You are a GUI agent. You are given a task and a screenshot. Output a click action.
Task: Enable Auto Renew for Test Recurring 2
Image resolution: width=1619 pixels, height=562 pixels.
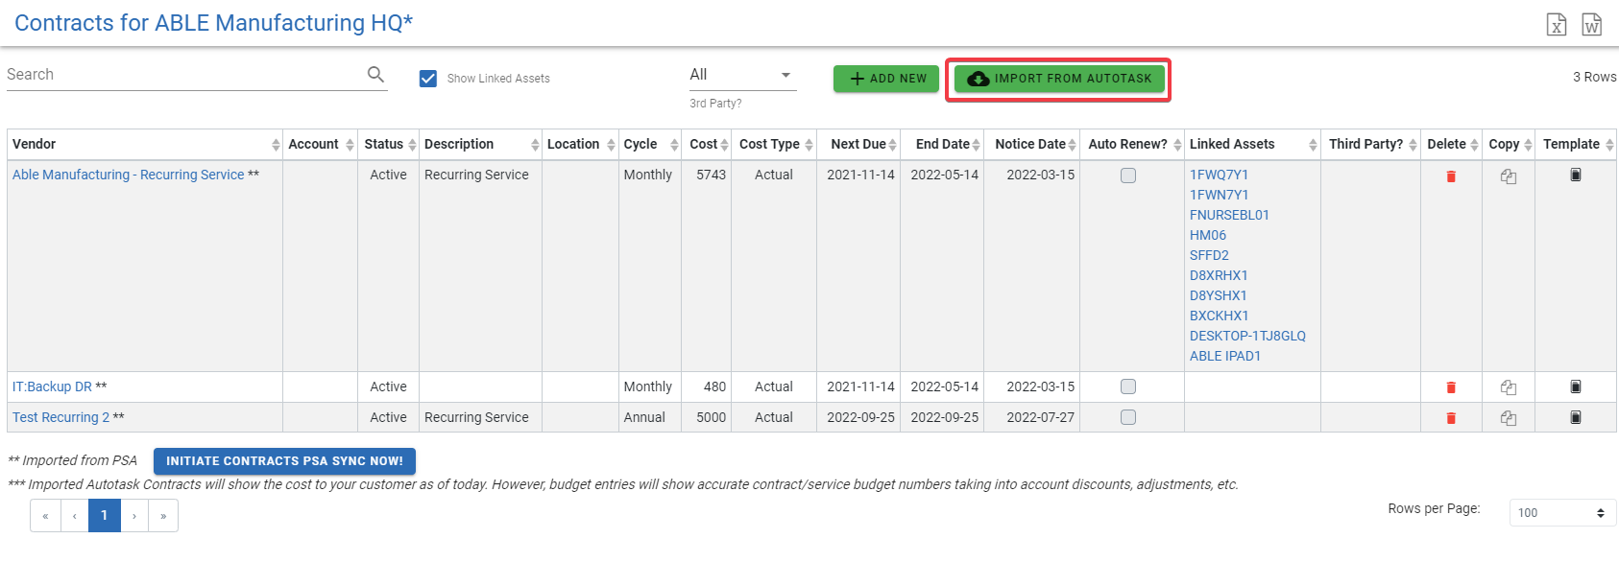click(1128, 417)
